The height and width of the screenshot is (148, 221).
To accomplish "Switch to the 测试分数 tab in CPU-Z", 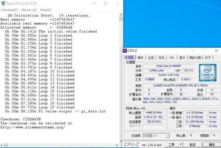I will pos(195,58).
